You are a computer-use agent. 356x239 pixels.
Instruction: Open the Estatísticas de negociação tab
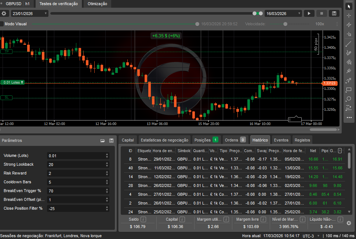pos(164,140)
